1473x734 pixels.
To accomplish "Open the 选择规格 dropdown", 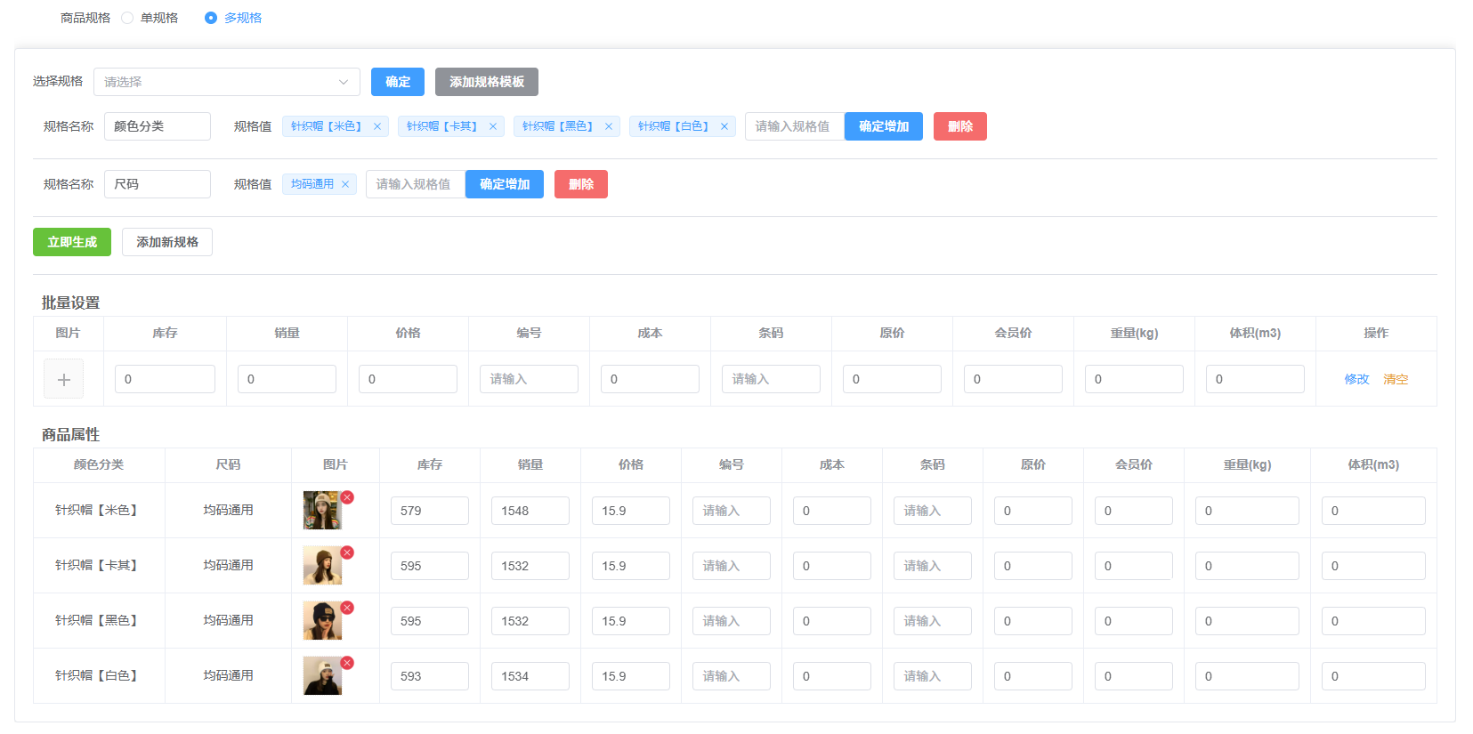I will pyautogui.click(x=226, y=82).
